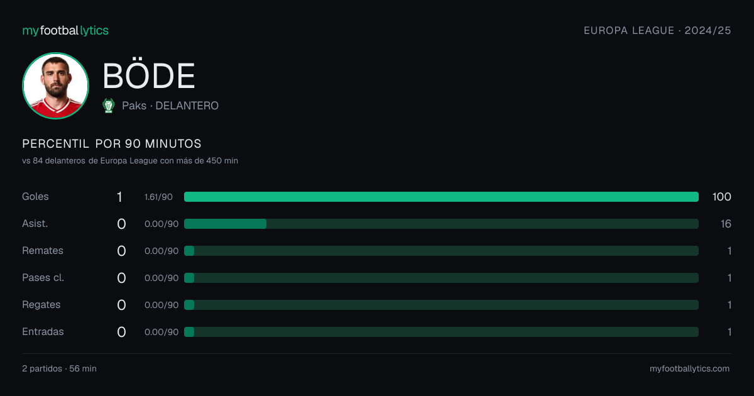Click the Regates percentile bar

pyautogui.click(x=441, y=305)
